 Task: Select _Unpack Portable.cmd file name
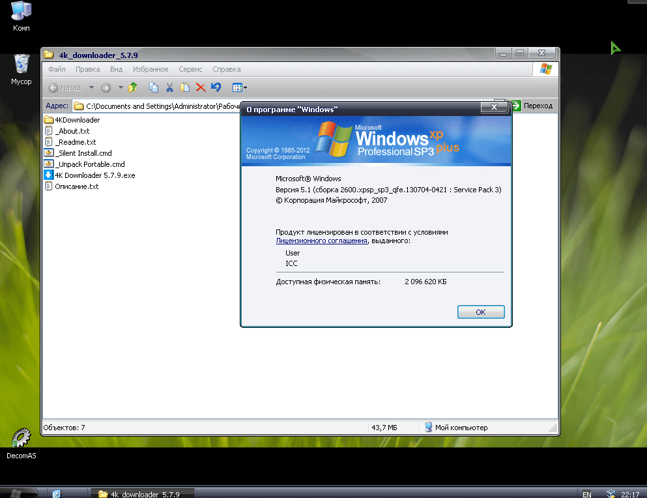pos(90,164)
